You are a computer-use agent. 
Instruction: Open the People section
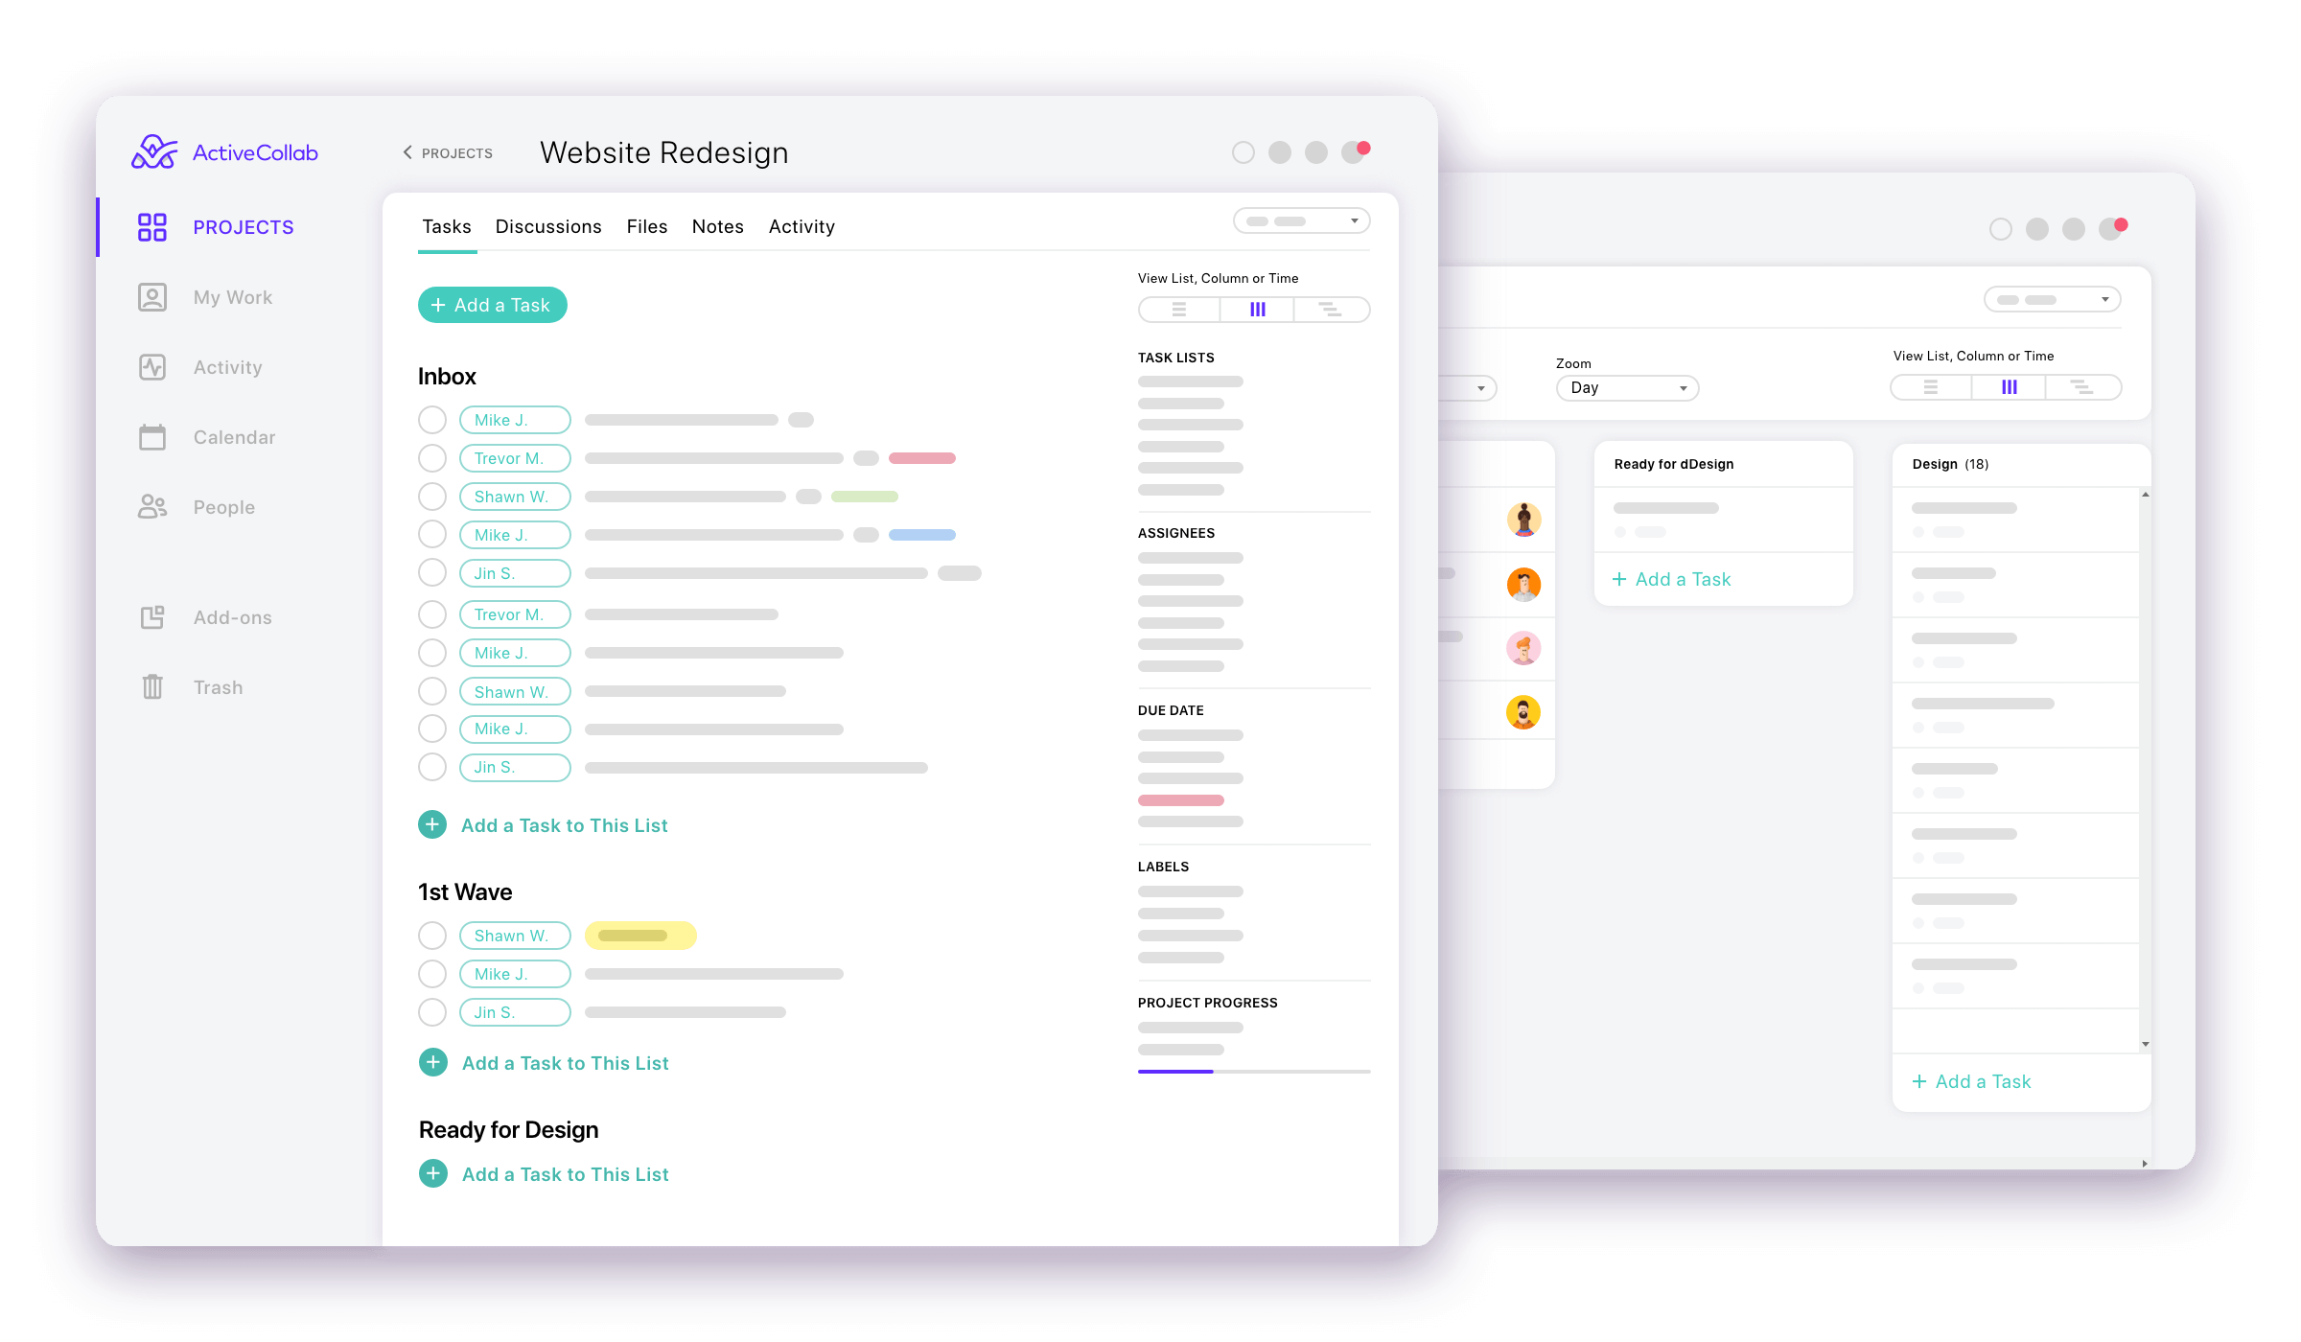[222, 506]
